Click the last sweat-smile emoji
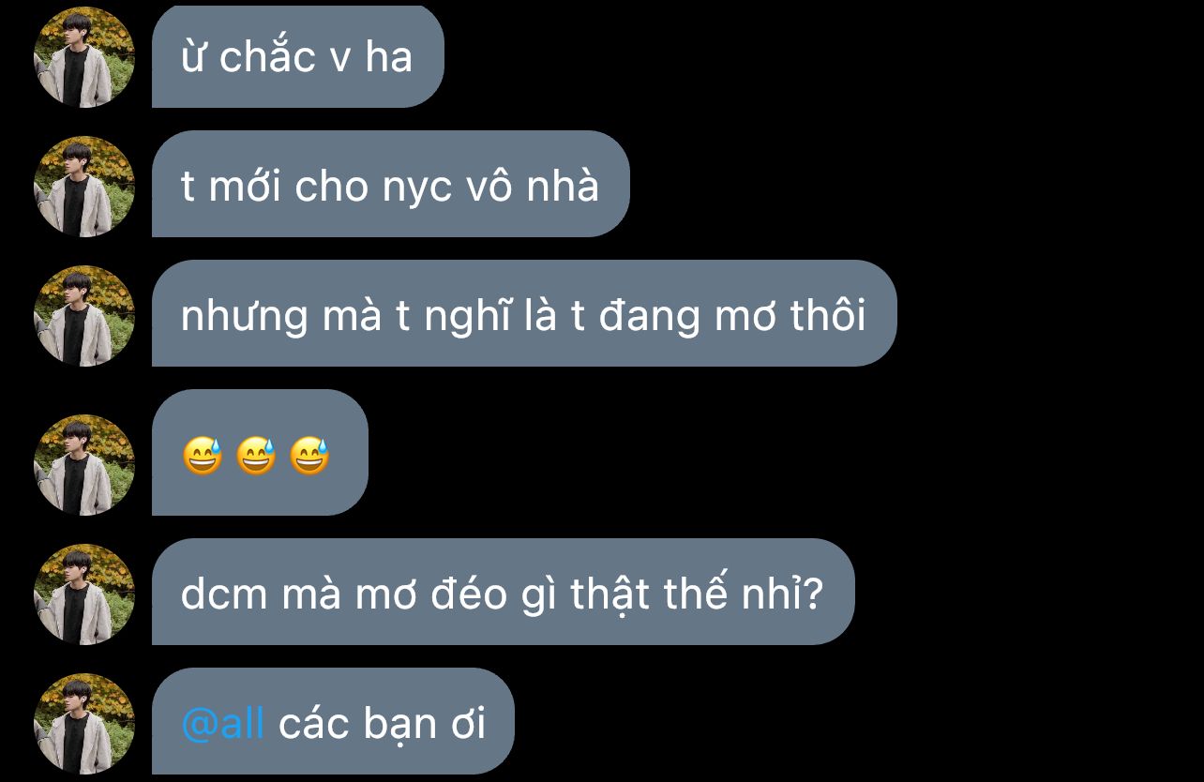 coord(309,458)
